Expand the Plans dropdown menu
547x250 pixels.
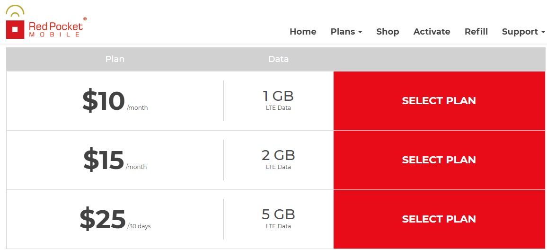coord(346,32)
